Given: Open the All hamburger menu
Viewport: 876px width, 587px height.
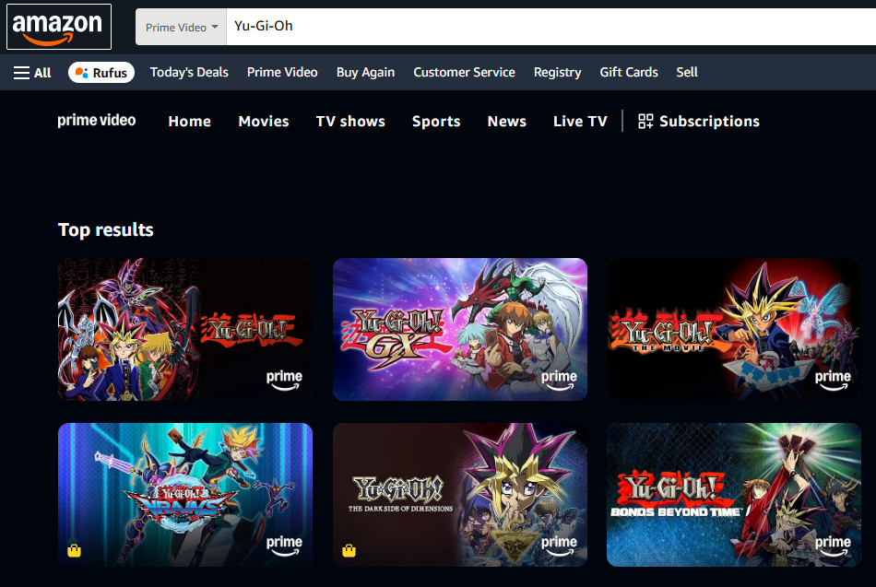Looking at the screenshot, I should [31, 72].
